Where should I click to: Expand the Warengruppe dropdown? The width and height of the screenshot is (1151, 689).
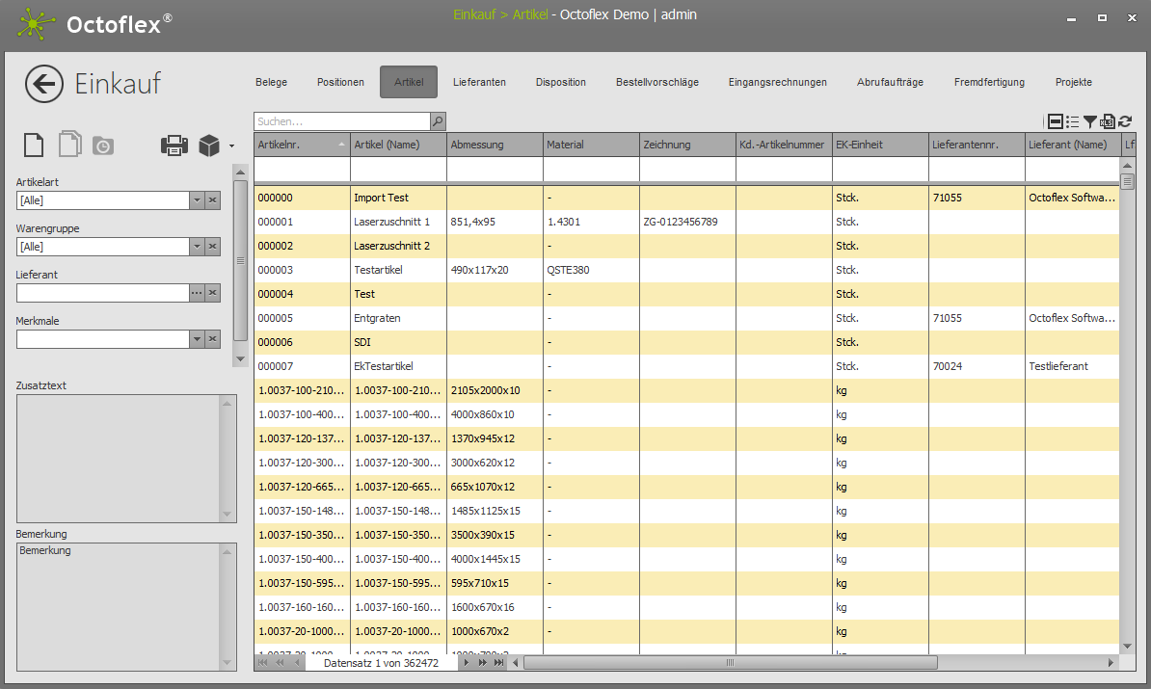(197, 247)
